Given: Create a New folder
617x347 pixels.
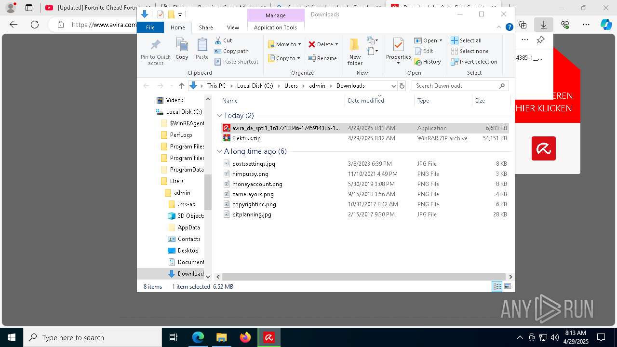Looking at the screenshot, I should pyautogui.click(x=355, y=52).
